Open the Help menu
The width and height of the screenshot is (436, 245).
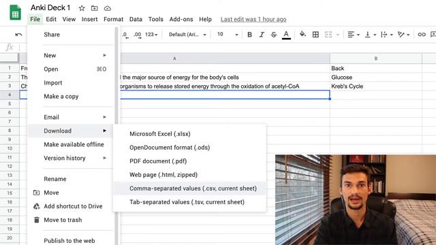tap(205, 19)
